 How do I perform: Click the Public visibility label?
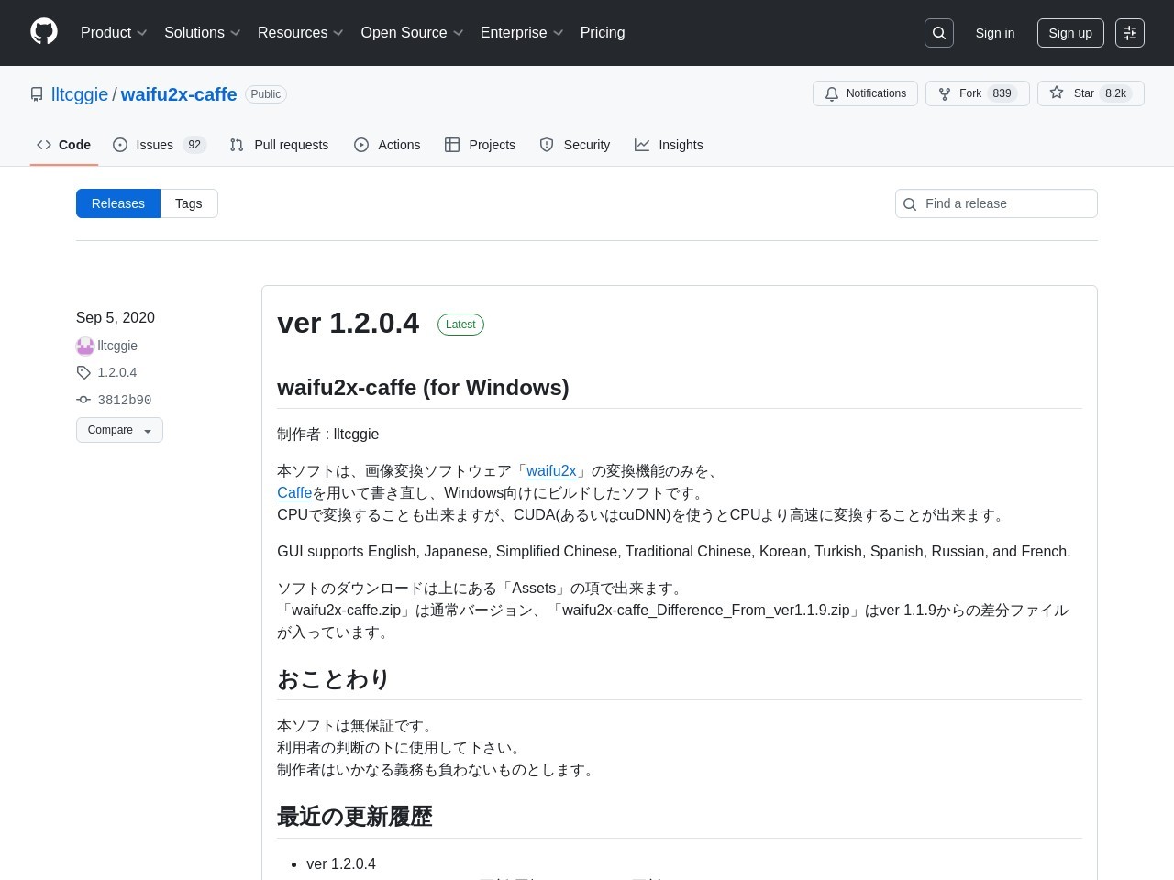[x=266, y=94]
